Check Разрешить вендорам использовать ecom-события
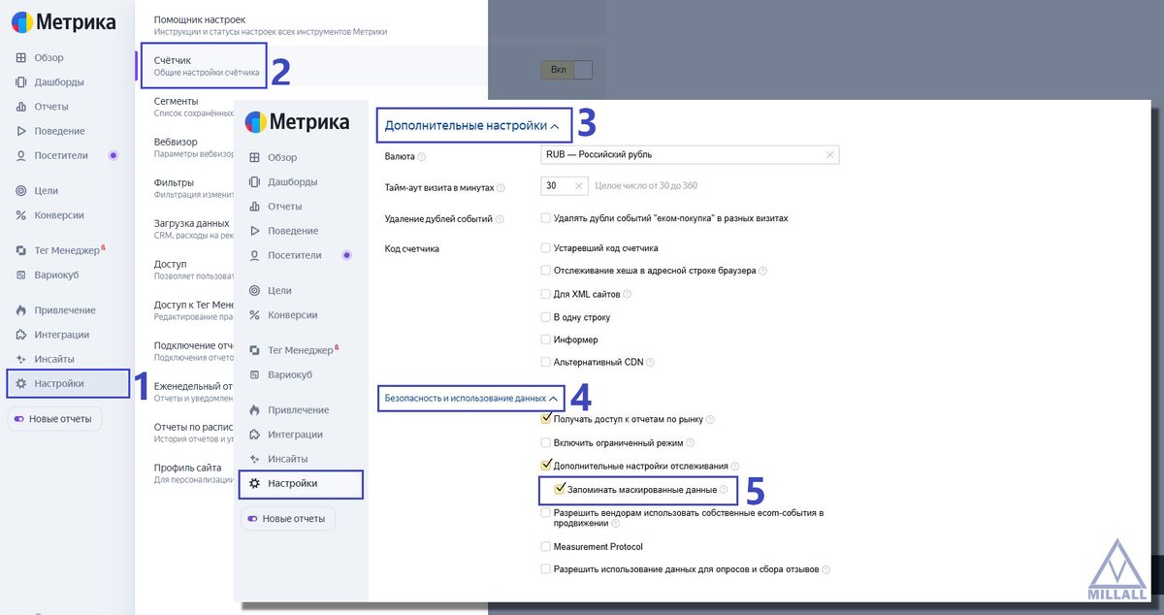Image resolution: width=1164 pixels, height=615 pixels. [546, 512]
